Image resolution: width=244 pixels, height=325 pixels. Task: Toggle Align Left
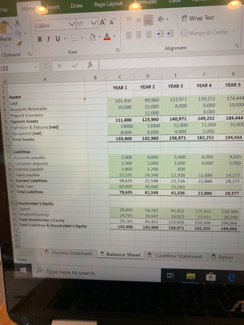[129, 35]
